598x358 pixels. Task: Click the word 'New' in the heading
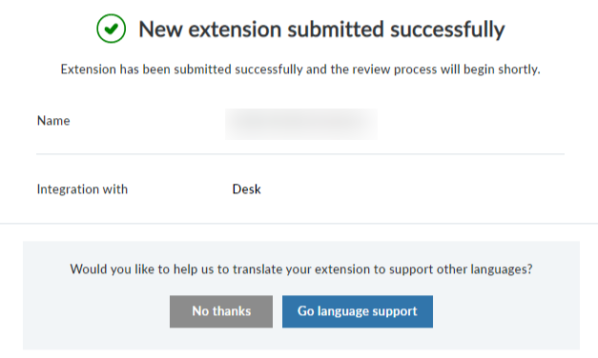tap(160, 30)
